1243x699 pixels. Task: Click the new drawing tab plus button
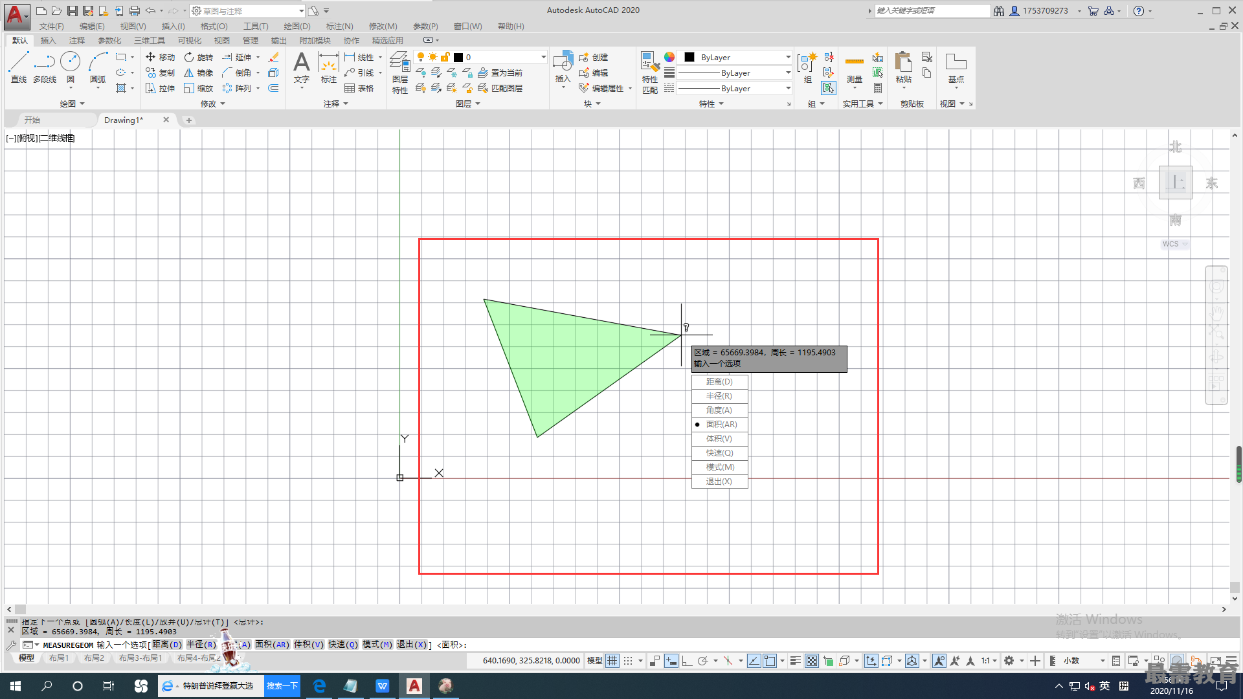(188, 120)
